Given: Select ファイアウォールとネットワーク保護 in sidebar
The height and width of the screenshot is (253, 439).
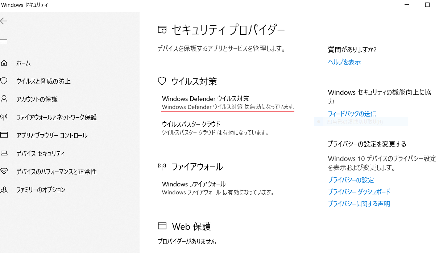Looking at the screenshot, I should tap(56, 118).
